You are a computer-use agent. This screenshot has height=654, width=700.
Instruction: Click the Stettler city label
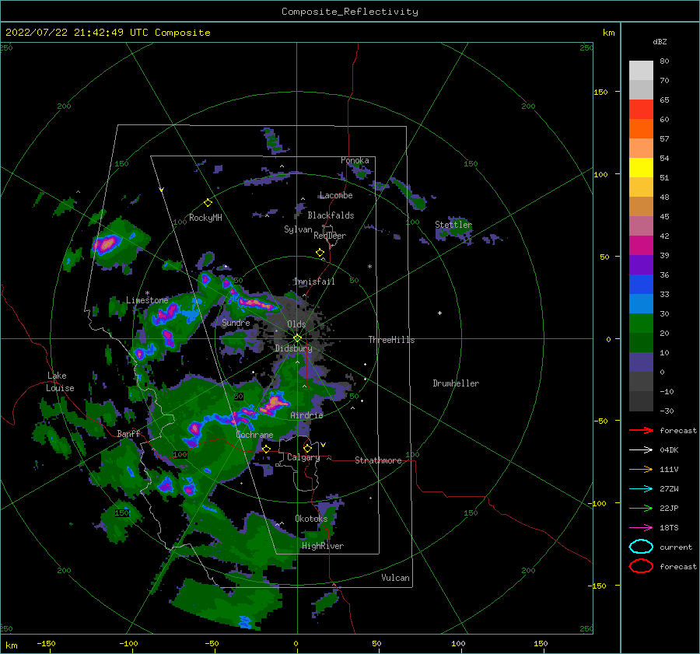[x=453, y=225]
